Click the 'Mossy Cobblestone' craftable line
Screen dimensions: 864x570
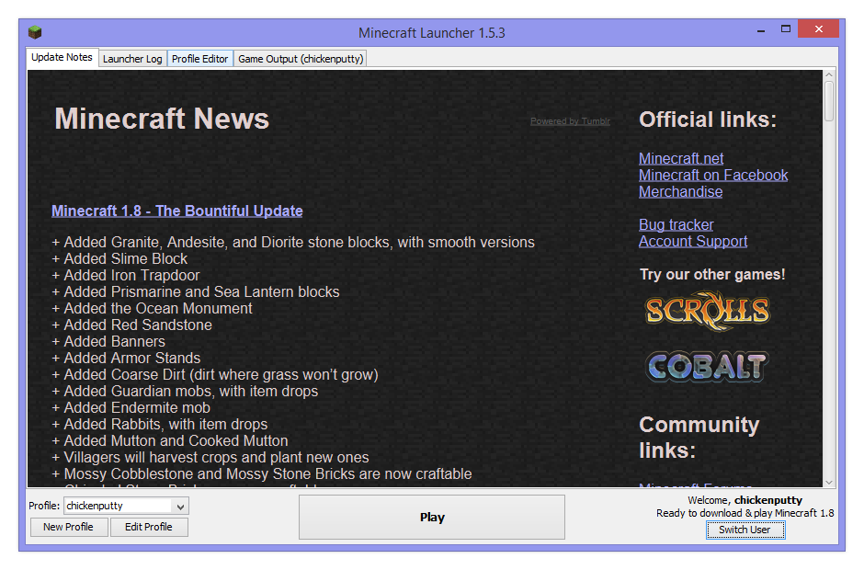pyautogui.click(x=262, y=474)
